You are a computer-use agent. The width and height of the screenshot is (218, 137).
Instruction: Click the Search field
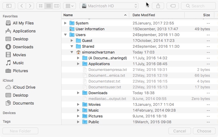198,6
